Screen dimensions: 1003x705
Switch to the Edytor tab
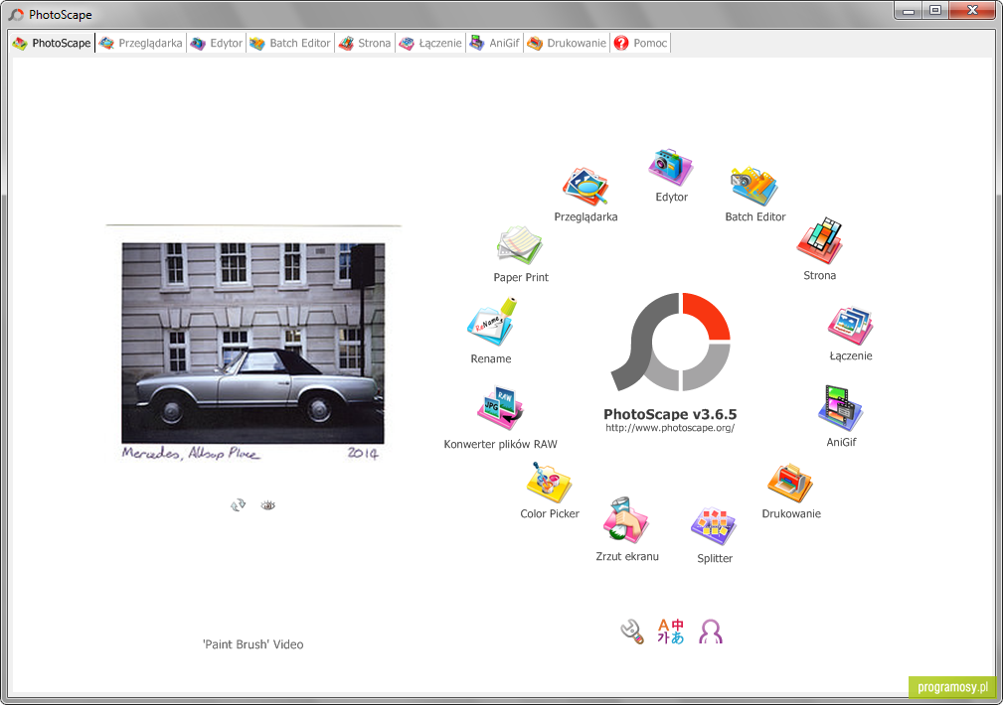coord(217,43)
